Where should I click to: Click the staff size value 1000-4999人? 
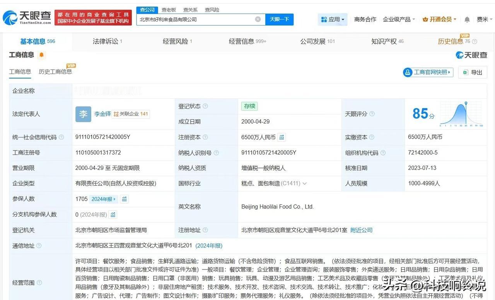(x=424, y=183)
